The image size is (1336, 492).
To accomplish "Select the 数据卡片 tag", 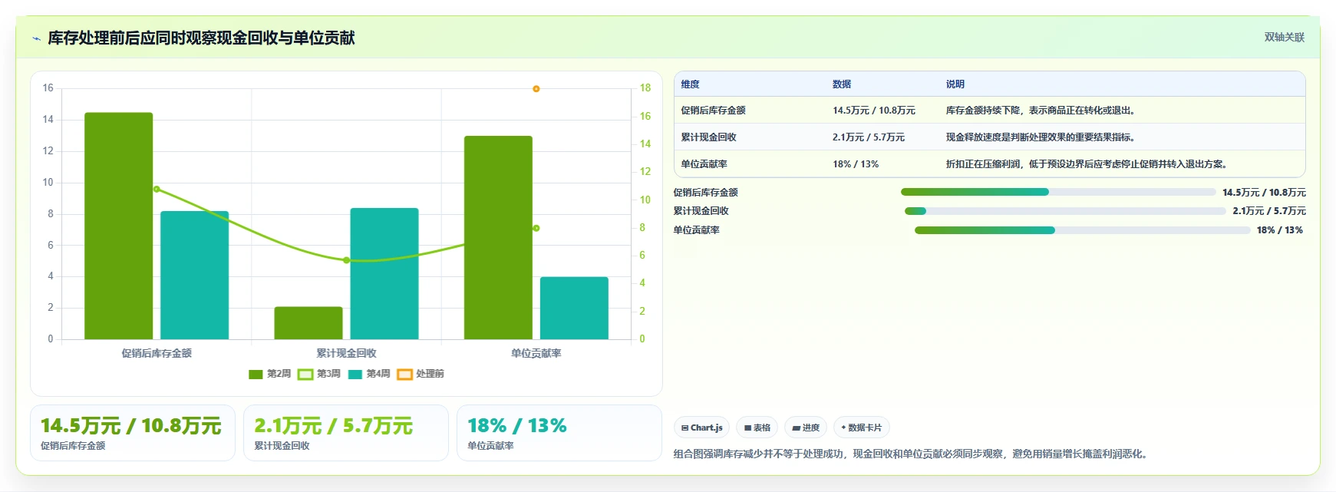I will (x=861, y=428).
